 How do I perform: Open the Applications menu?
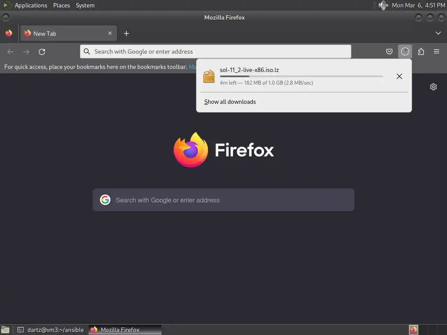tap(31, 5)
